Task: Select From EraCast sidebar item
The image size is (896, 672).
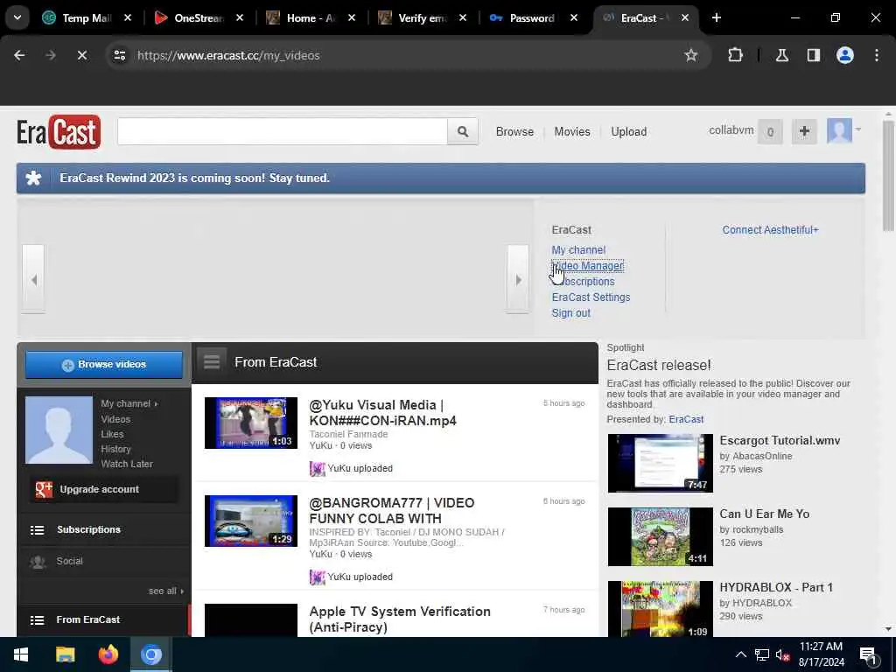Action: (104, 619)
